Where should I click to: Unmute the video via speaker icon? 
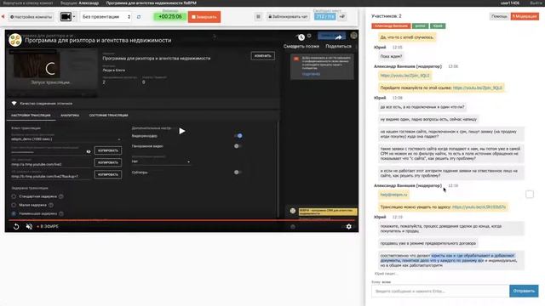pos(29,227)
